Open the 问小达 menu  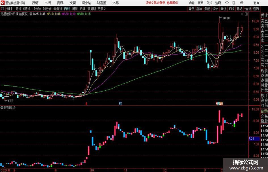coord(86,3)
